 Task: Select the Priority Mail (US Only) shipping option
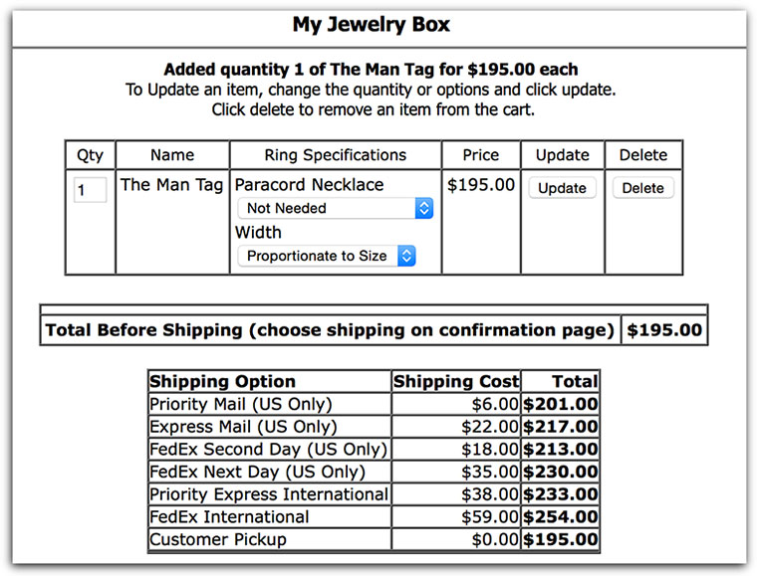240,404
